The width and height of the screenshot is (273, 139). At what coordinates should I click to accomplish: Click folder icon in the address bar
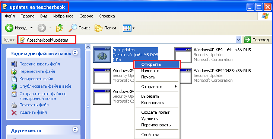click(22, 40)
